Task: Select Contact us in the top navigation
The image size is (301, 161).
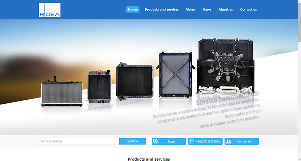Action: point(248,9)
